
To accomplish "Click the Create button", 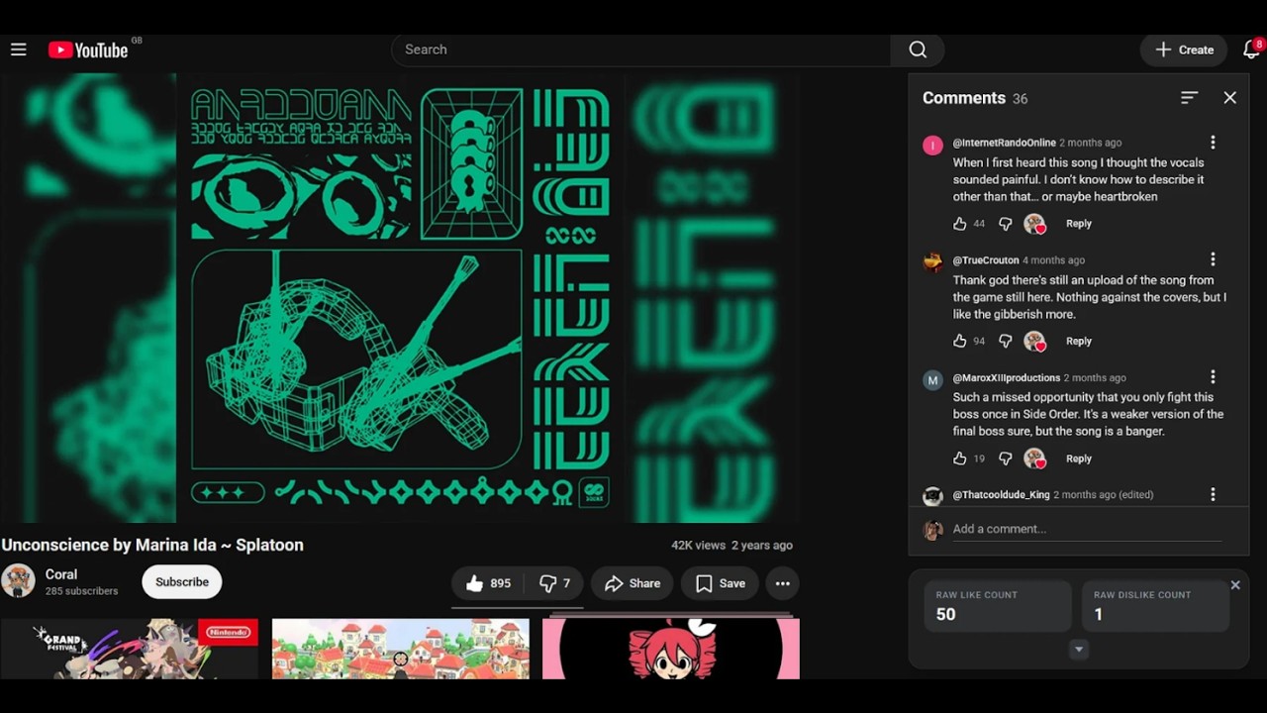I will coord(1184,50).
